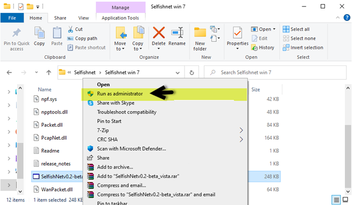Click the Manage contextual tab
352x205 pixels.
tap(121, 8)
